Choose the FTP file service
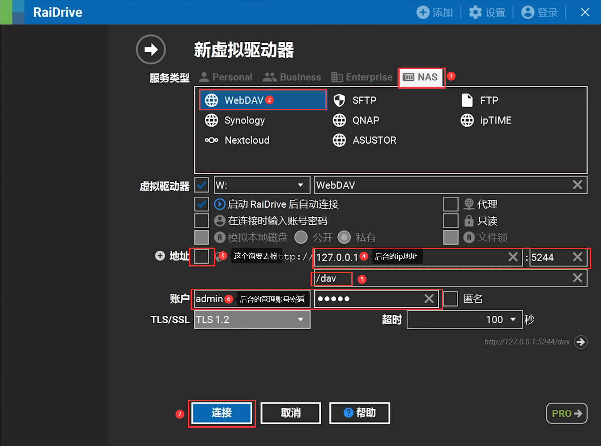The width and height of the screenshot is (601, 446). click(x=480, y=100)
